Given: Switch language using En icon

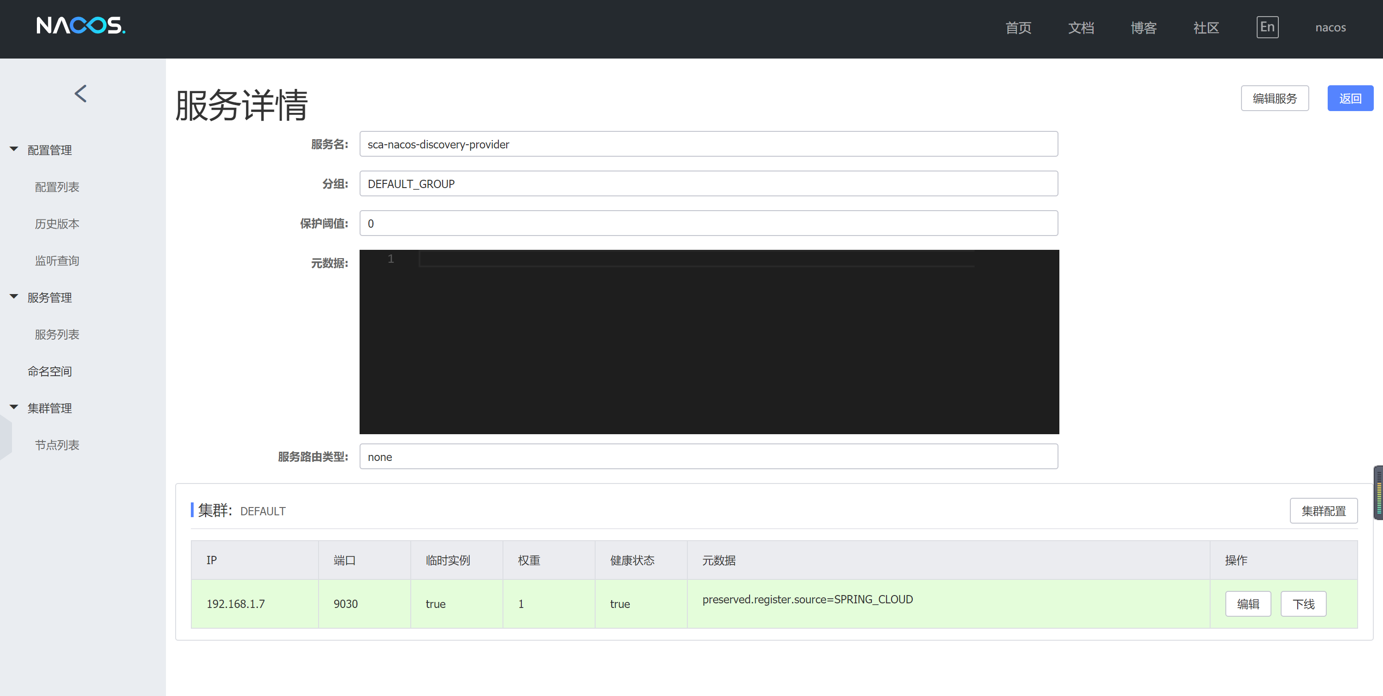Looking at the screenshot, I should tap(1267, 27).
